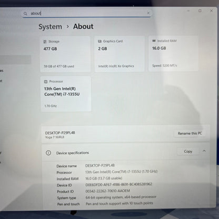Click the '16.0 GB' RAM value
This screenshot has height=219, width=219.
click(x=159, y=48)
